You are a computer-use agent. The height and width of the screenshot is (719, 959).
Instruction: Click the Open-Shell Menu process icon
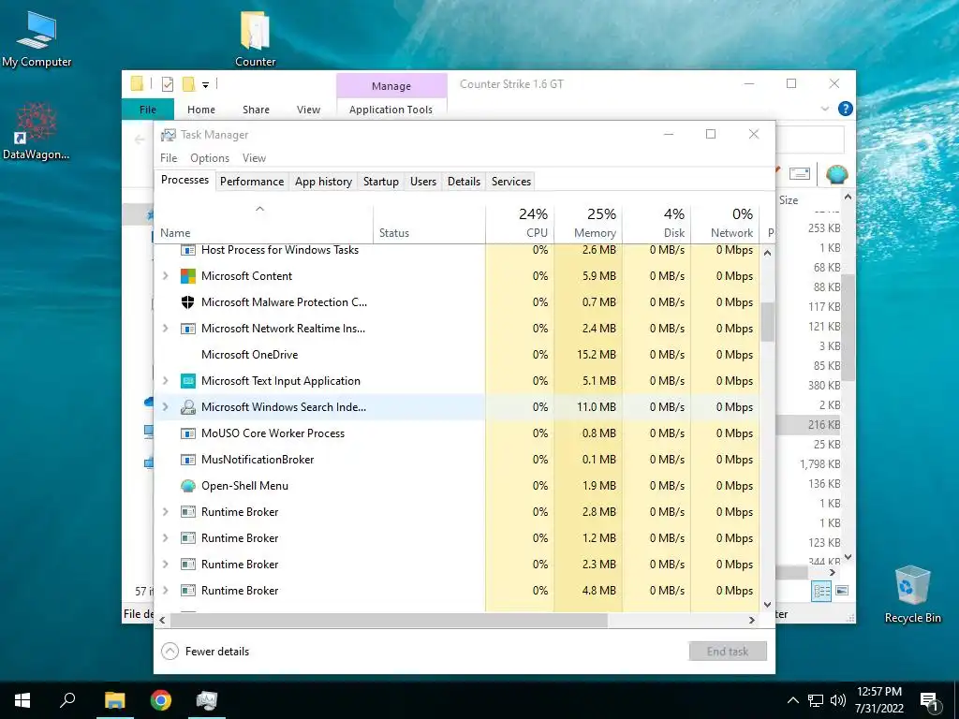tap(187, 486)
